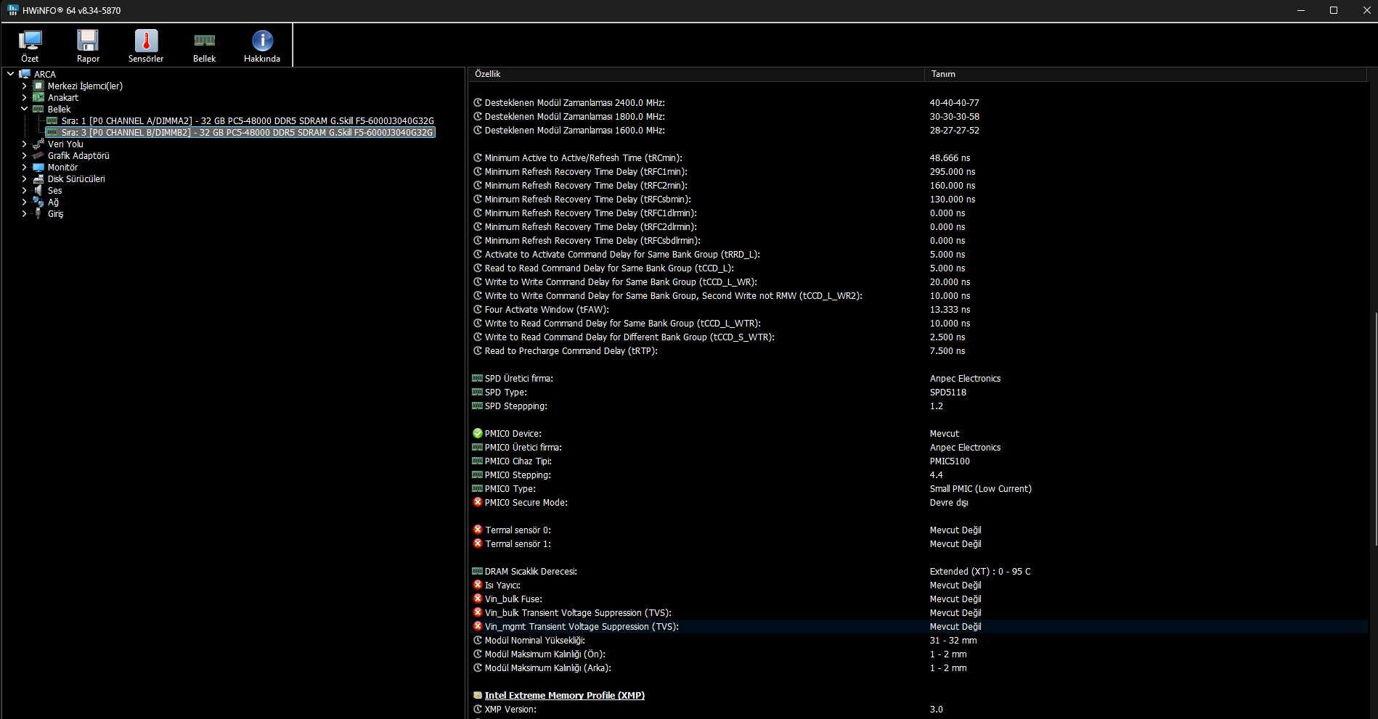The image size is (1378, 719).
Task: Select the 1600.0 MHz timing value 28-27-27-52
Action: click(954, 130)
